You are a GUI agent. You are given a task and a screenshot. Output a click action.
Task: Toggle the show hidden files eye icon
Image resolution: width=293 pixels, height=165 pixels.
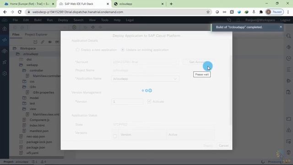click(50, 42)
